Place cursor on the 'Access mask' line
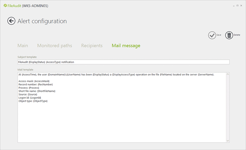This screenshot has height=150, width=246. click(x=34, y=81)
